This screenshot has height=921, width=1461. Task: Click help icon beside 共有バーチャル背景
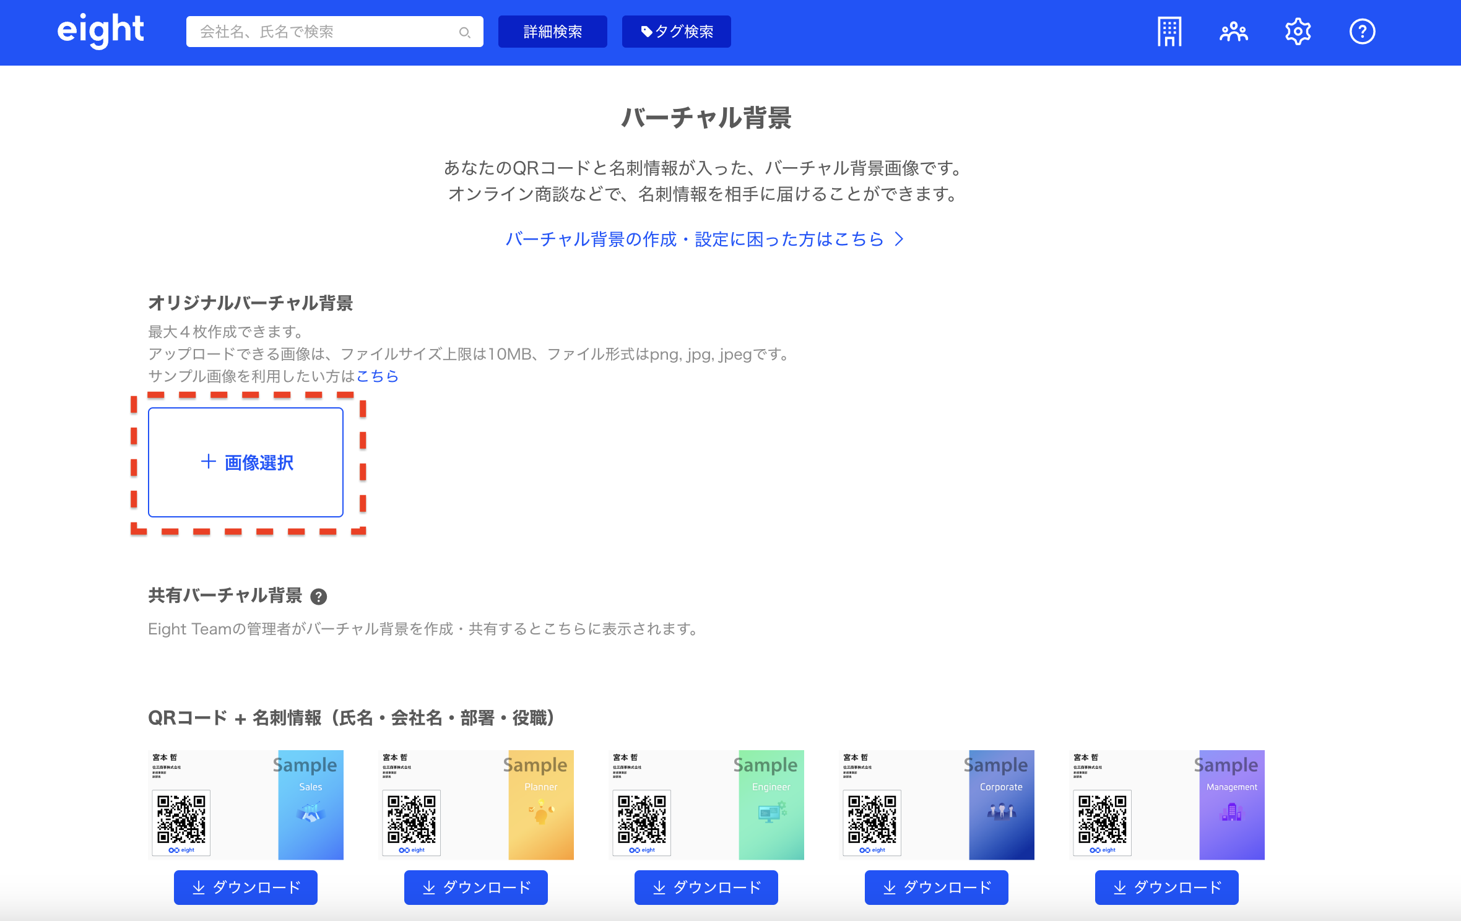click(x=318, y=597)
